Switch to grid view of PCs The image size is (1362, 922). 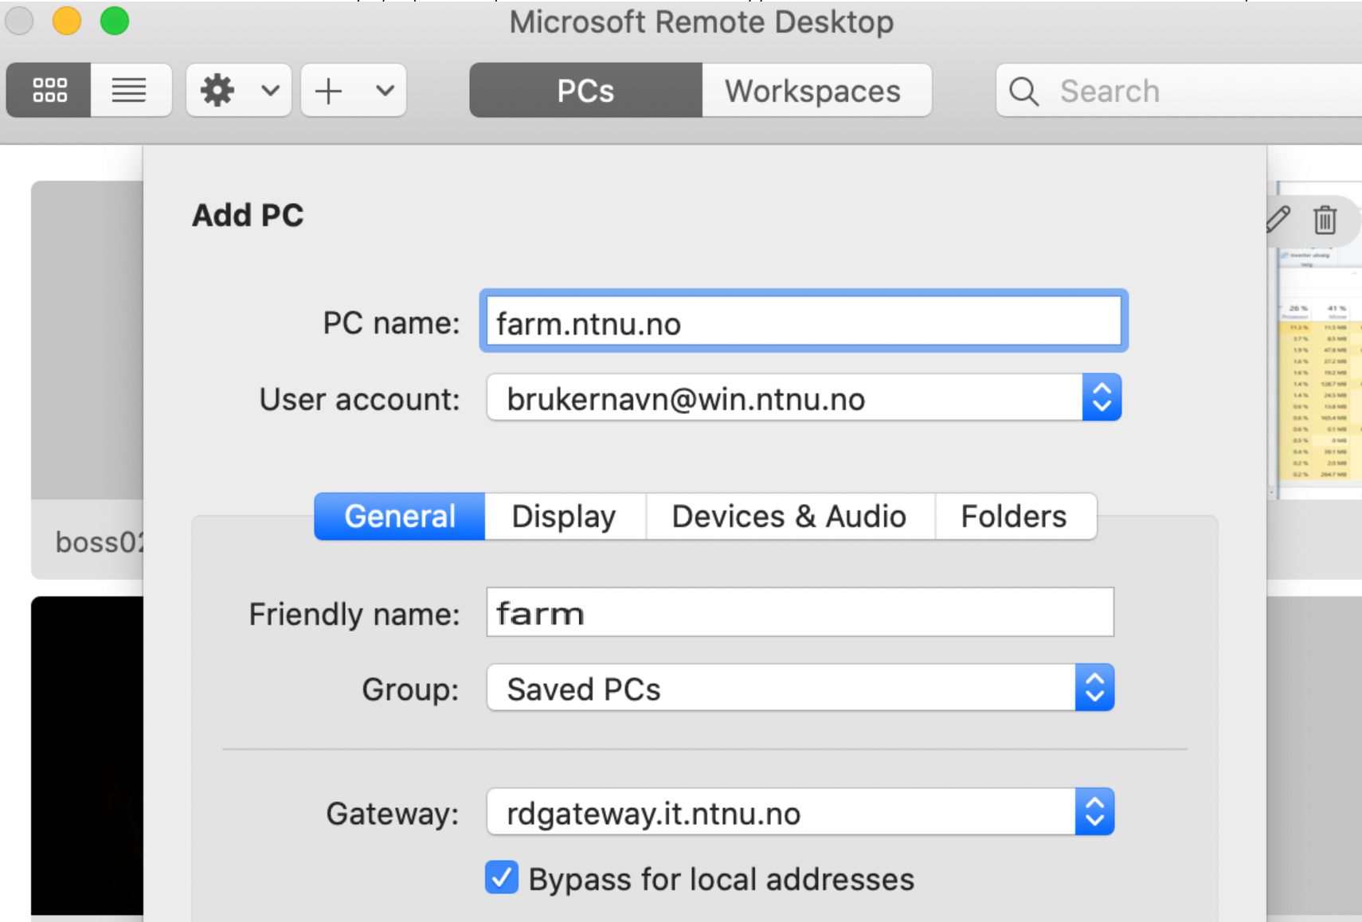point(49,90)
